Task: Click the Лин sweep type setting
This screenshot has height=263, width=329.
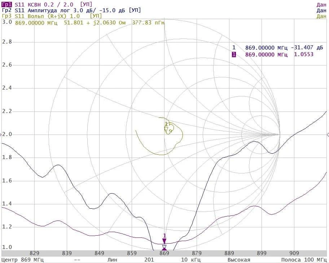Action: coord(112,260)
